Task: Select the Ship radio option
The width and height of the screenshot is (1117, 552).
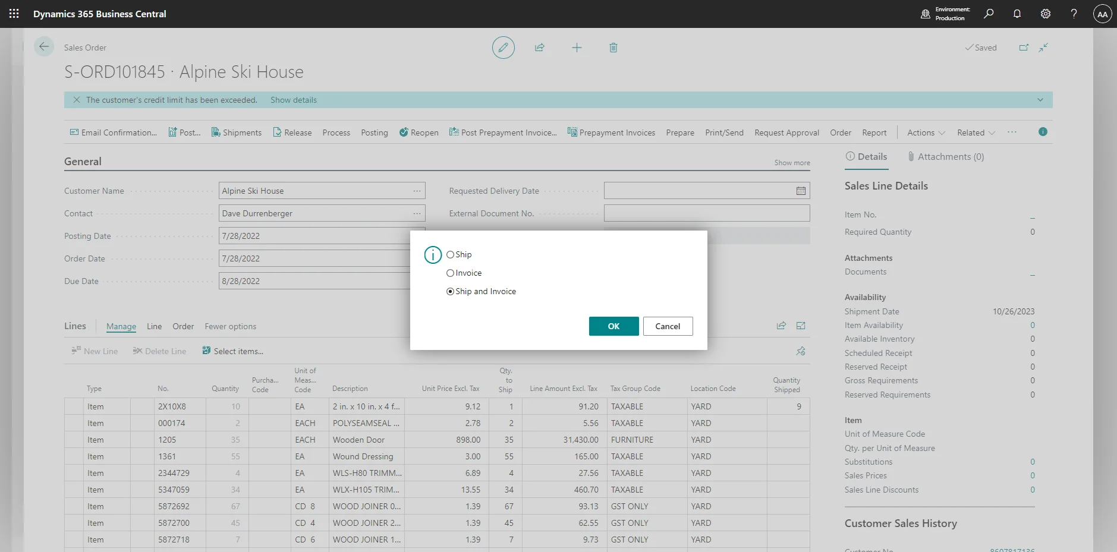Action: click(451, 254)
